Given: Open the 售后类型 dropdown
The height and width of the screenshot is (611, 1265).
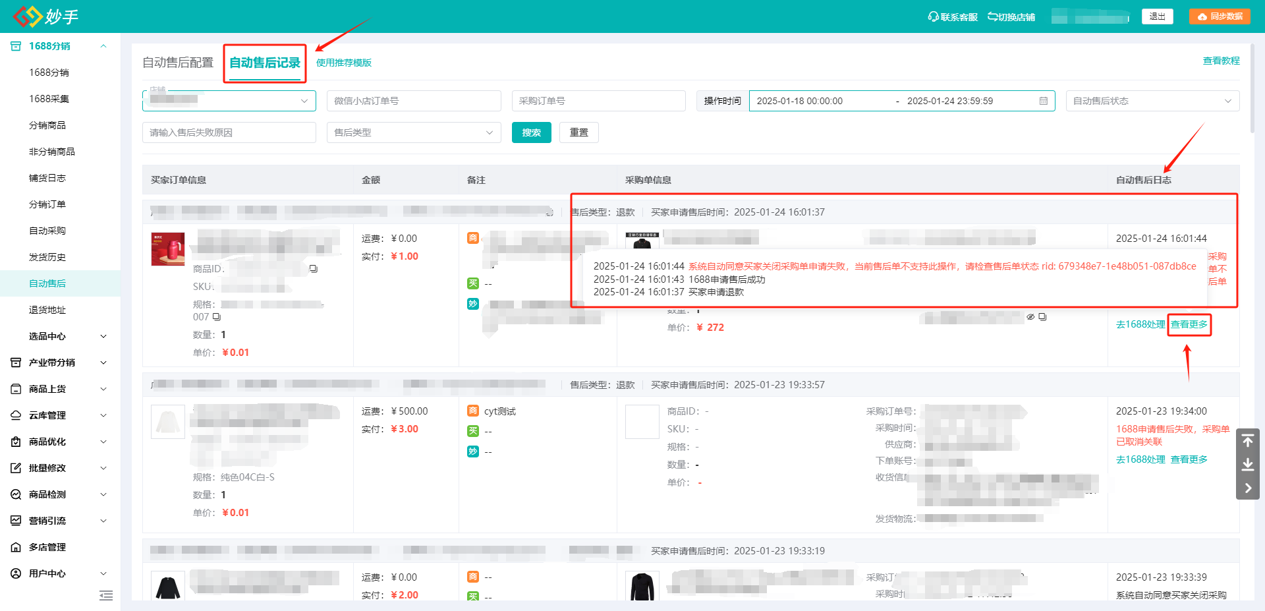Looking at the screenshot, I should 414,132.
